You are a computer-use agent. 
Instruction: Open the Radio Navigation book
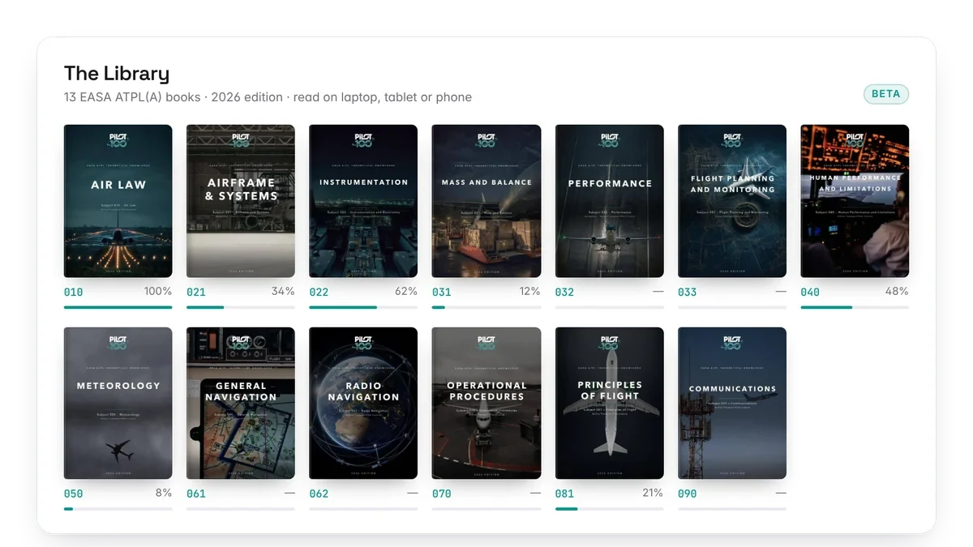(363, 404)
